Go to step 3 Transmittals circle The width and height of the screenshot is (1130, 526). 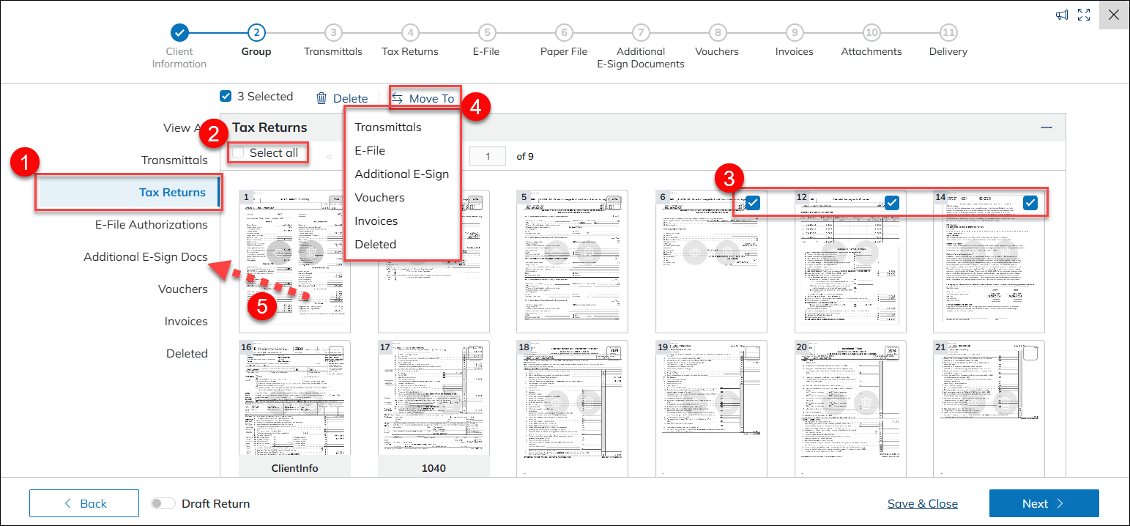coord(333,32)
